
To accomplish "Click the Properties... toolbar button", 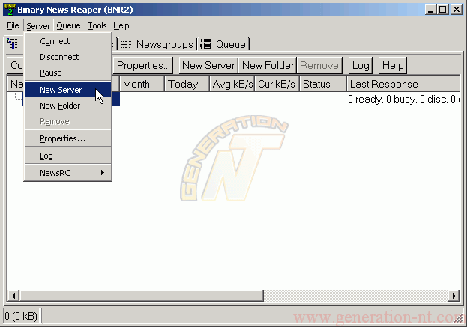I will tap(143, 65).
